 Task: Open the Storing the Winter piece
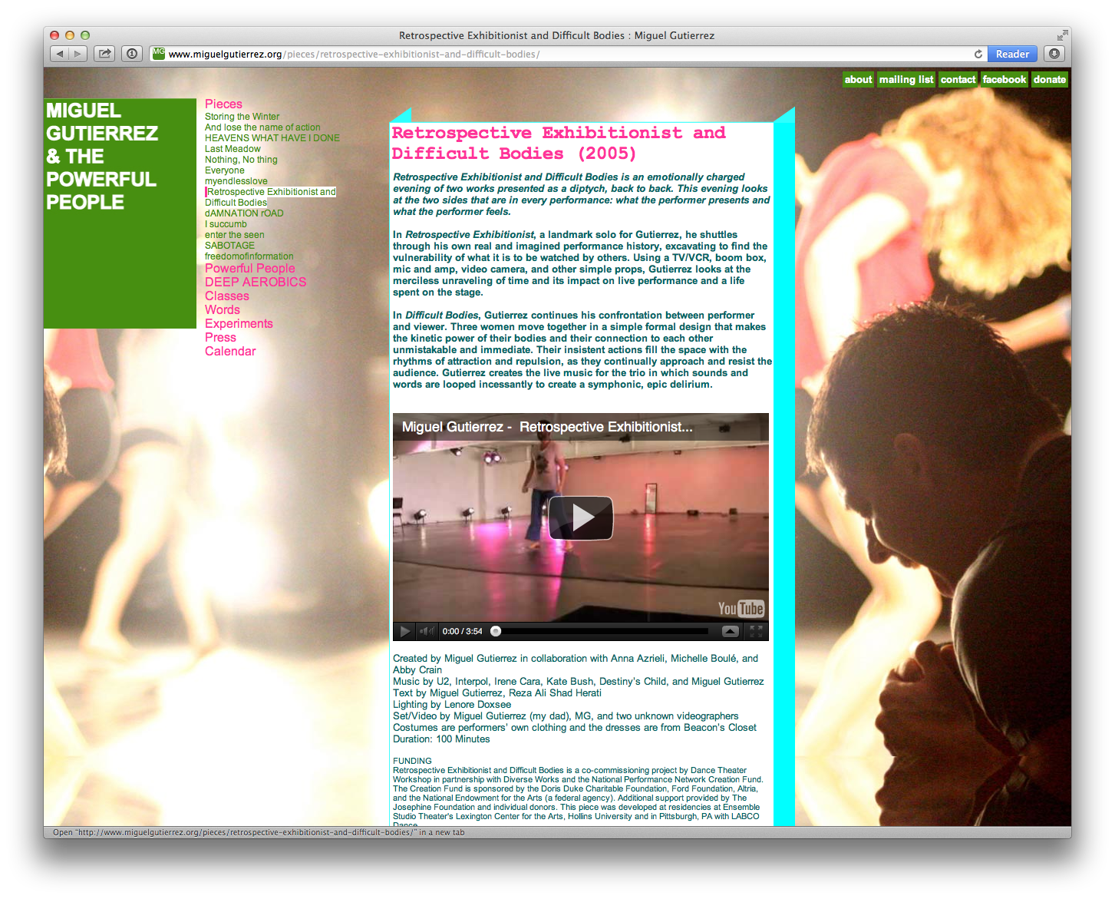point(242,116)
